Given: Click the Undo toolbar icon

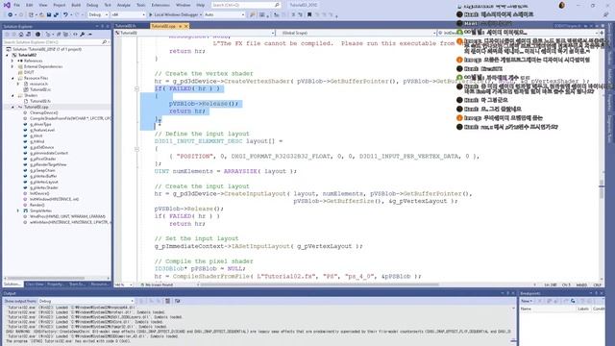Looking at the screenshot, I should pos(65,14).
